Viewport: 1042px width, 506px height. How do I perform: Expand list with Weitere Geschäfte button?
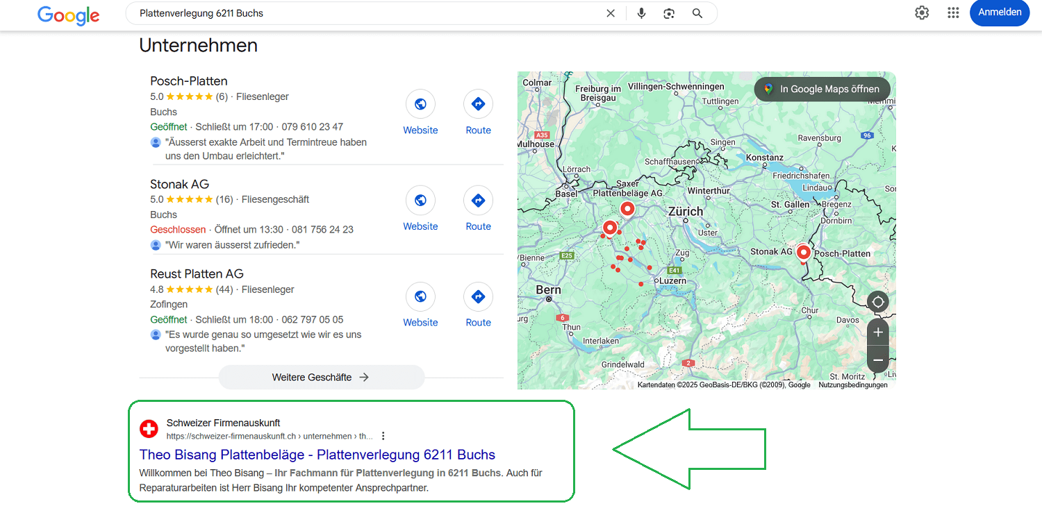click(x=321, y=378)
